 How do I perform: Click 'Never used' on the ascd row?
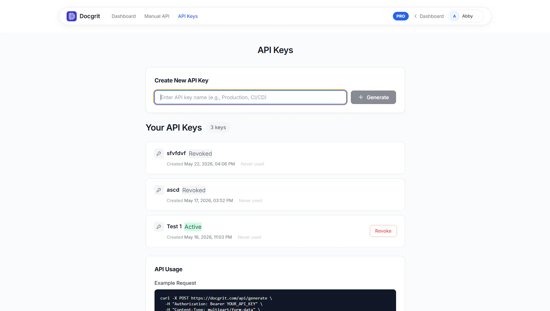250,201
